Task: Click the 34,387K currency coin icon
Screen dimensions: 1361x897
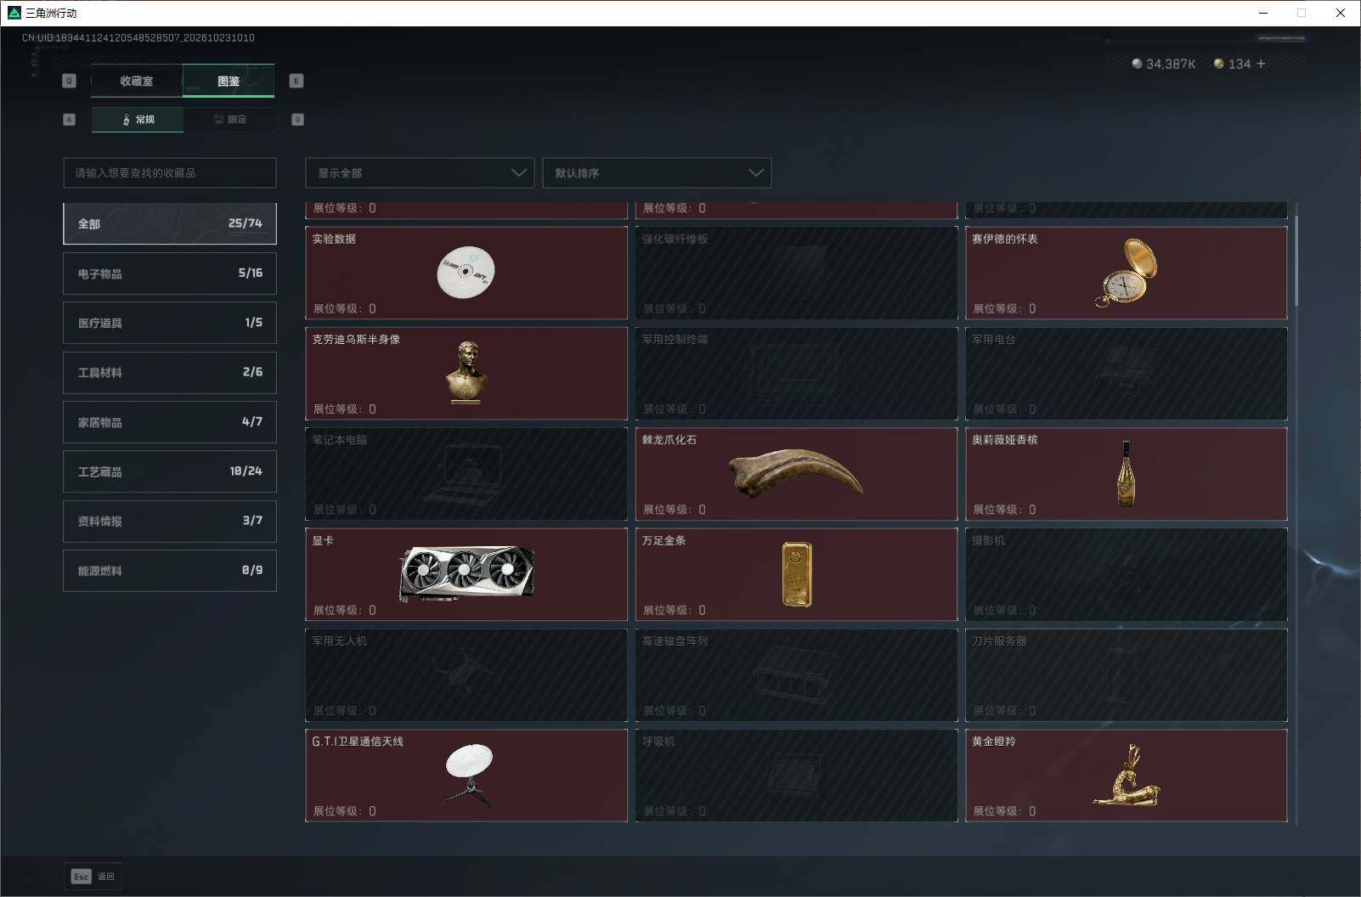Action: 1137,64
